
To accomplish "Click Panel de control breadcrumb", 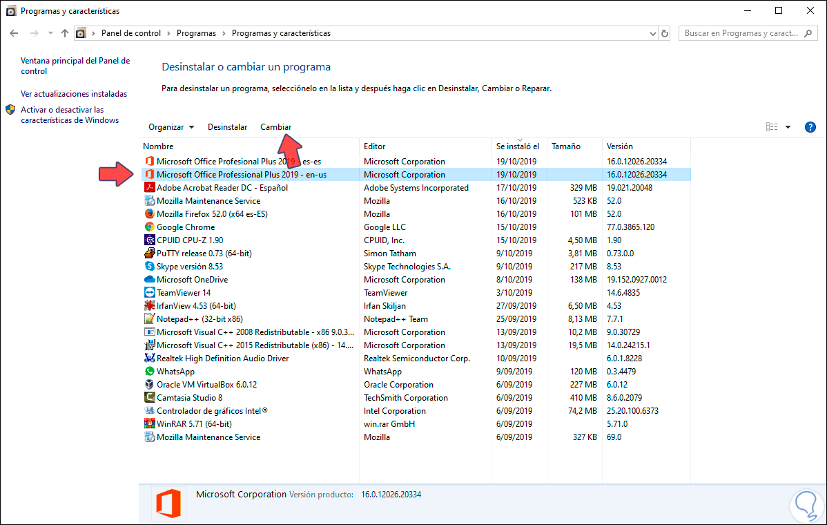I will pos(130,33).
